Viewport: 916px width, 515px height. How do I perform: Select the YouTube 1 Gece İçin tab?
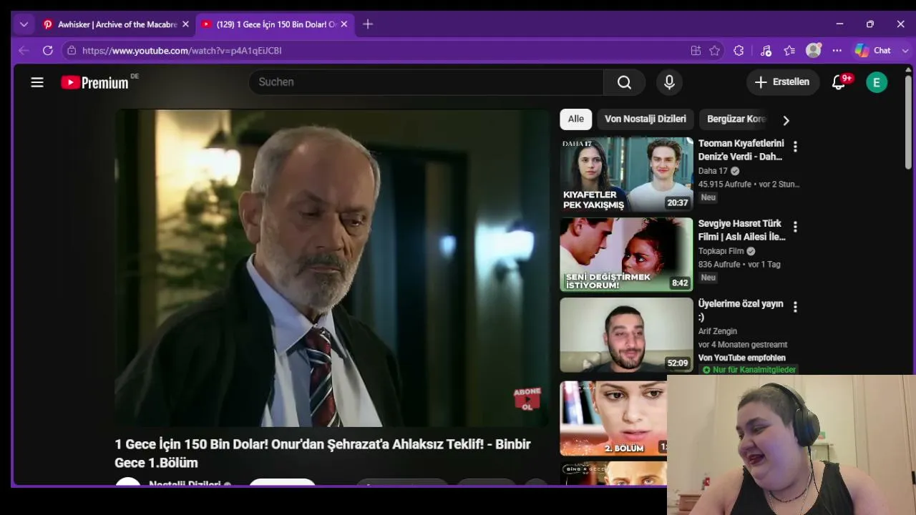(x=273, y=24)
